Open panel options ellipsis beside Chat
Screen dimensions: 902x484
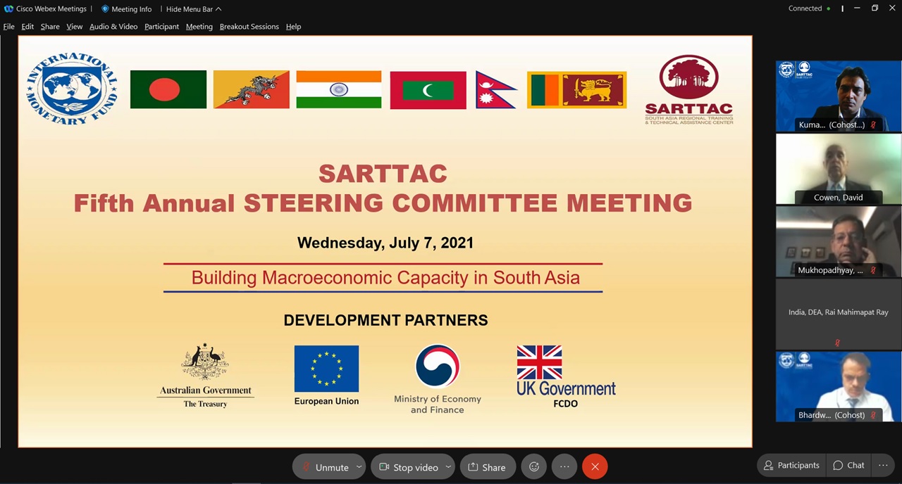(883, 466)
